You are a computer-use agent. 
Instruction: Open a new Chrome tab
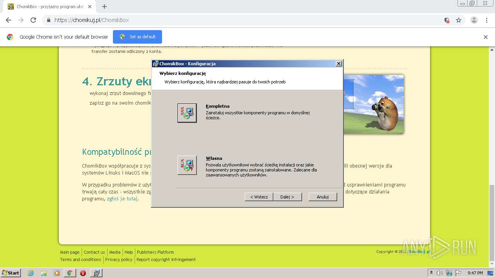(104, 7)
